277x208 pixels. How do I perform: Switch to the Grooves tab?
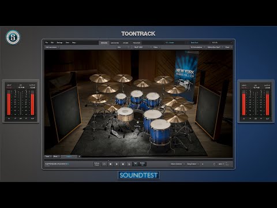pyautogui.click(x=115, y=43)
